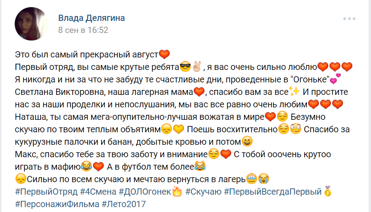The image size is (371, 212).
Task: Click the loudly crying face emoji
Action: tap(264, 179)
